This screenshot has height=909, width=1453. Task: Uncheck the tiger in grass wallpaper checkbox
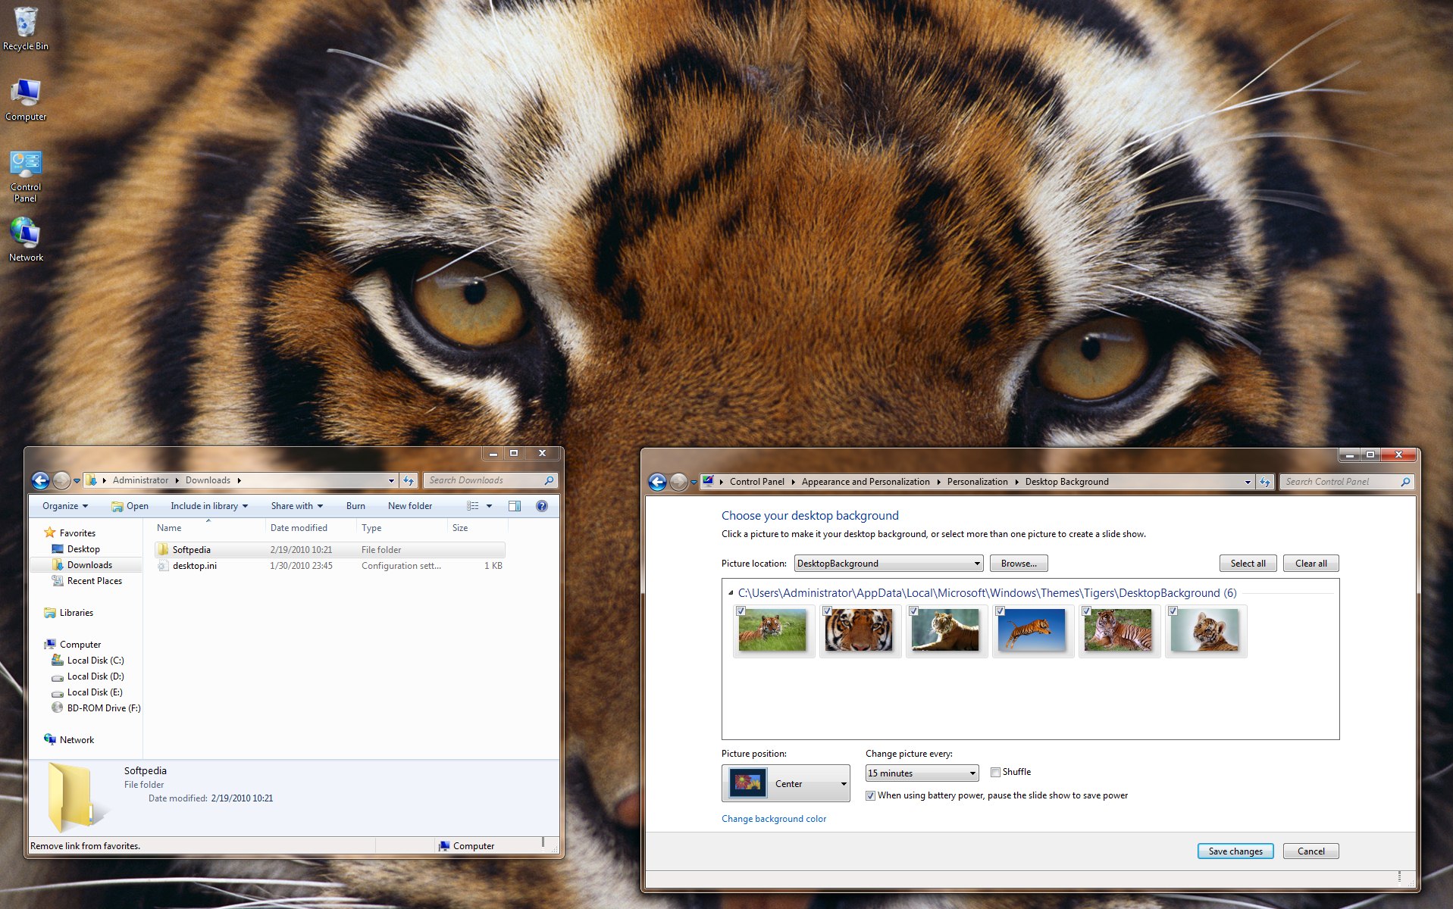pos(741,611)
